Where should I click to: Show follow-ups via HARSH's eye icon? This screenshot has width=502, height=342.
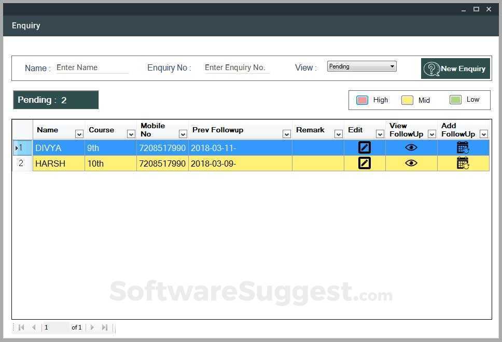(411, 163)
